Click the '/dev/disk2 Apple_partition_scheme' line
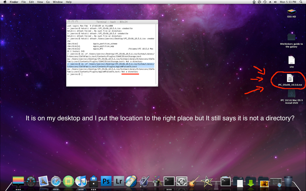The height and width of the screenshot is (191, 306). pos(92,44)
